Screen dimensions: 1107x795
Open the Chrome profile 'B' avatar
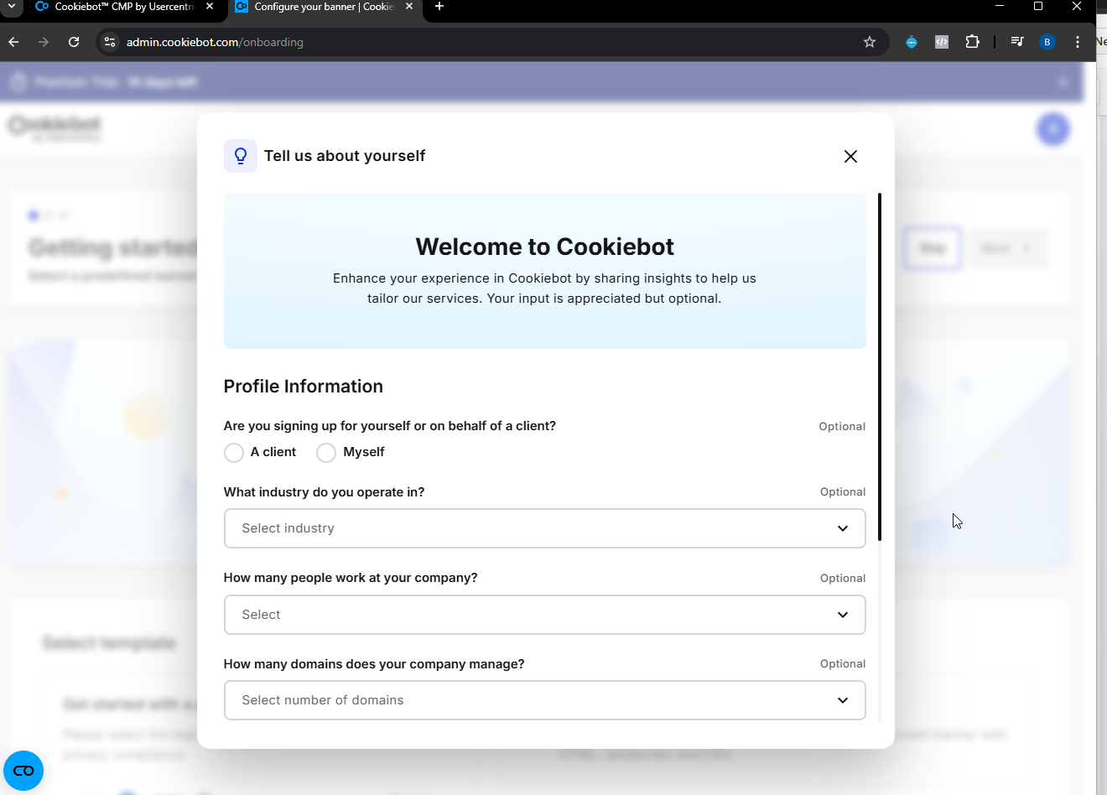pyautogui.click(x=1047, y=42)
